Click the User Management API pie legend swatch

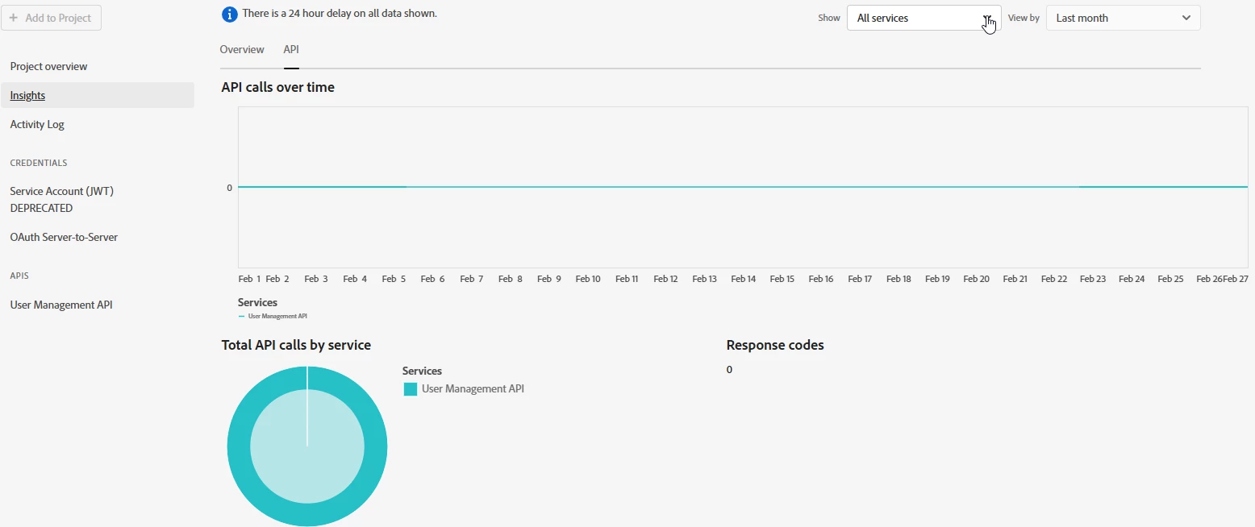point(411,389)
